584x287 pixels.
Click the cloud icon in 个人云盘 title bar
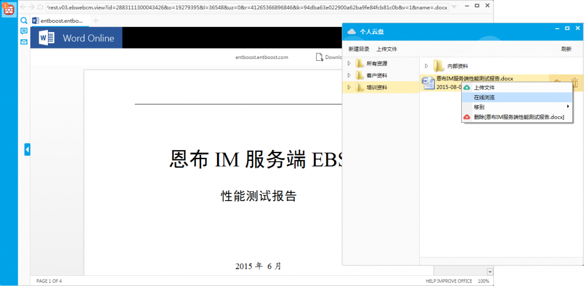(351, 32)
